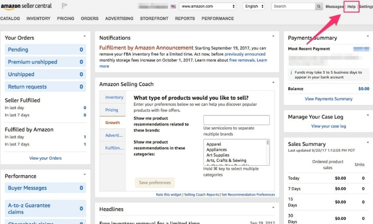Image resolution: width=373 pixels, height=224 pixels.
Task: Open the Inventory menu
Action: [x=38, y=18]
